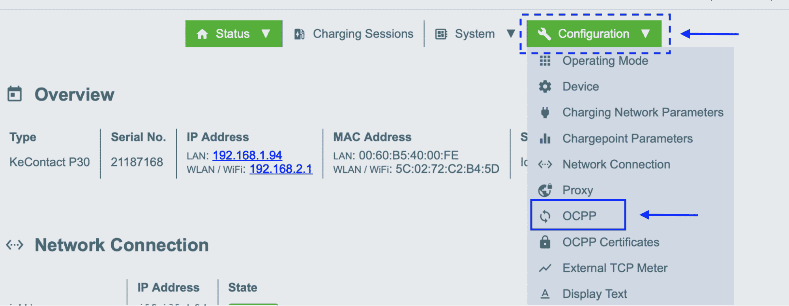Click the Overview calendar icon
The image size is (789, 306).
click(x=15, y=94)
